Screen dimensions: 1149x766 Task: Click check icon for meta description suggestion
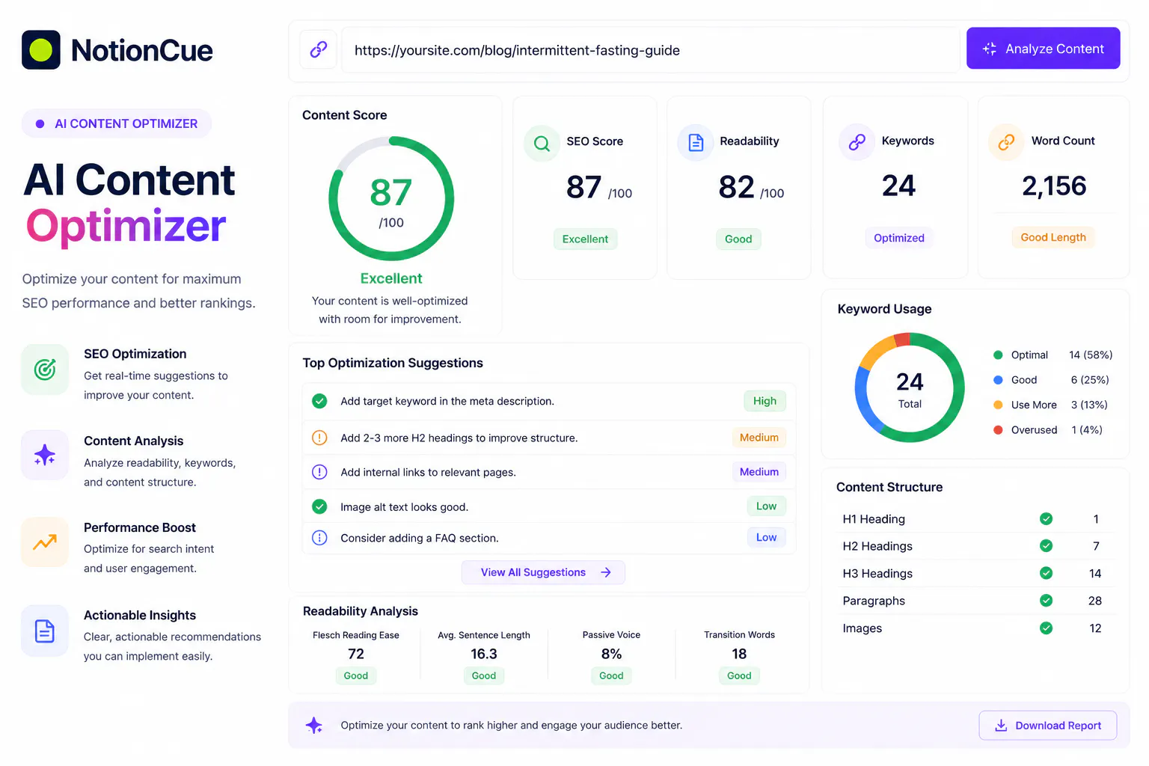319,401
